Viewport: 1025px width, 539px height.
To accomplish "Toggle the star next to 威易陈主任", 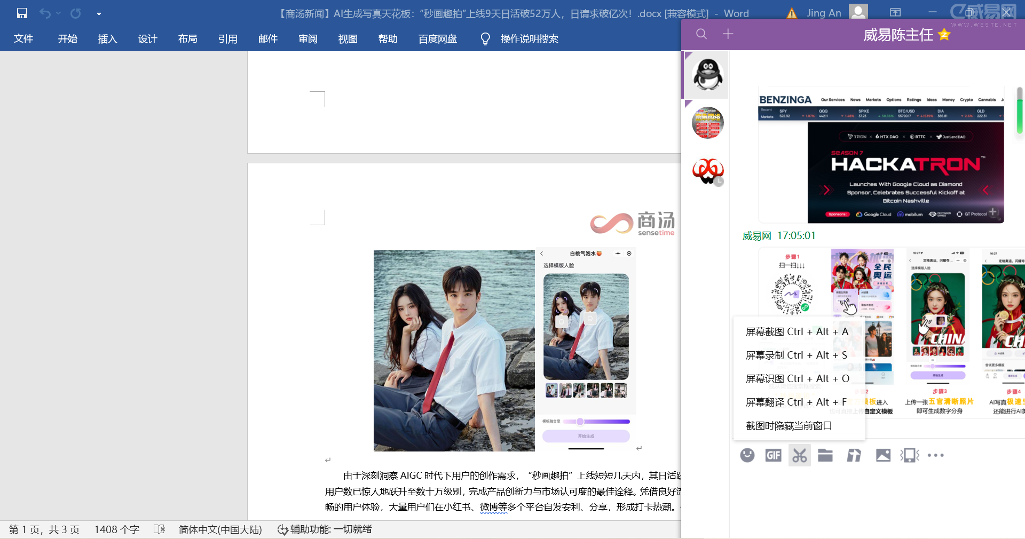I will pyautogui.click(x=944, y=35).
